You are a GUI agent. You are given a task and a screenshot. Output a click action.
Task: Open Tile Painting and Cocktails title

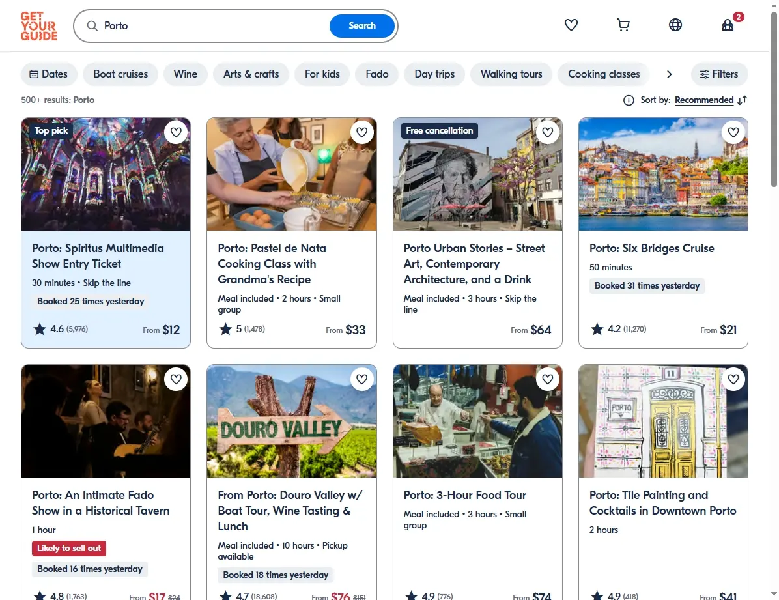(663, 503)
